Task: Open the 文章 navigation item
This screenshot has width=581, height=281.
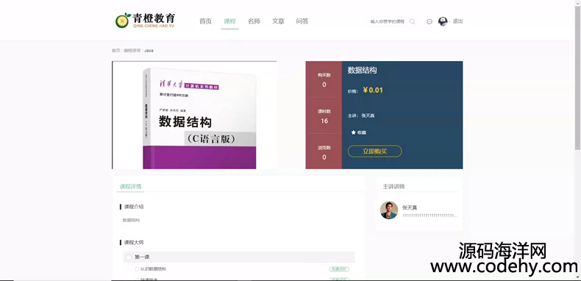Action: point(278,21)
